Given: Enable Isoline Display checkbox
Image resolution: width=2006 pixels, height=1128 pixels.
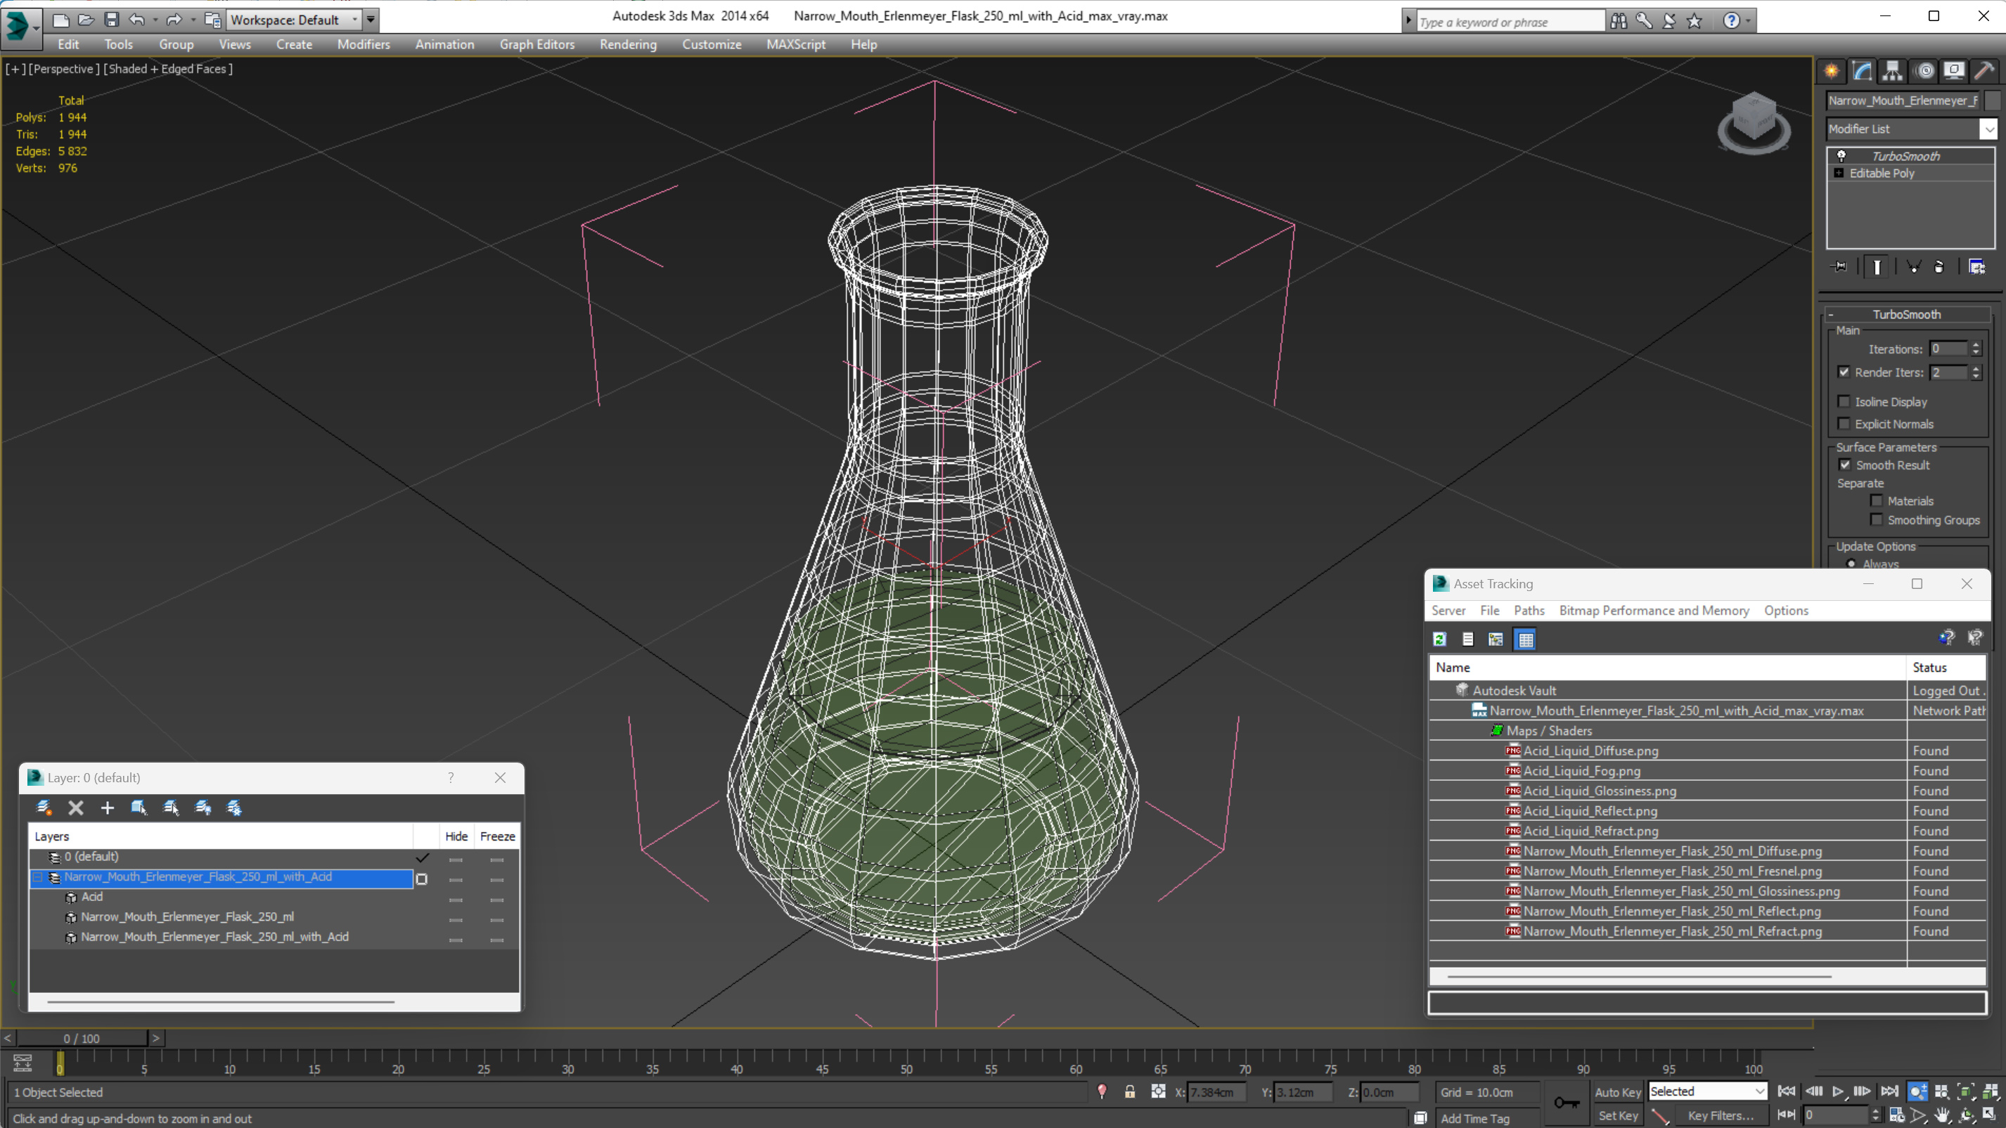Looking at the screenshot, I should (1844, 402).
